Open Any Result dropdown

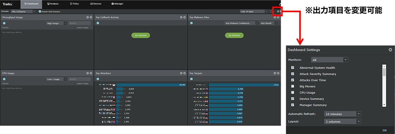click(x=269, y=23)
